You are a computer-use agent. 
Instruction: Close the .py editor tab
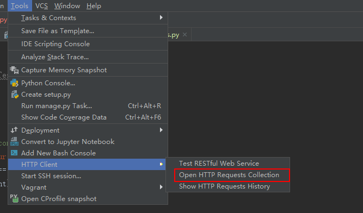(x=184, y=35)
